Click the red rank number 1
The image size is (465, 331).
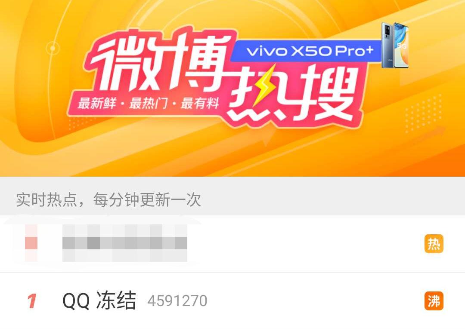pyautogui.click(x=32, y=301)
